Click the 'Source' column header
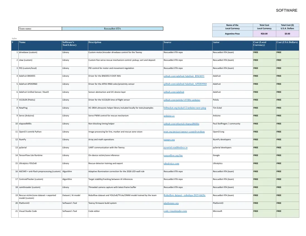This screenshot has height=236, width=306. coord(188,46)
